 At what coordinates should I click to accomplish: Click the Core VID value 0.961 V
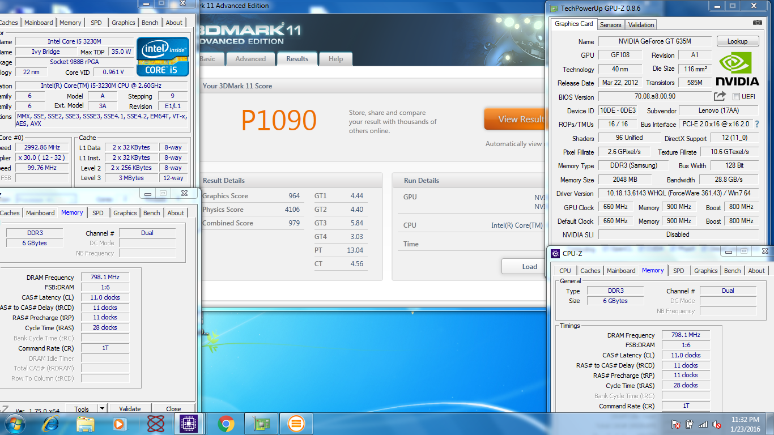[x=114, y=72]
